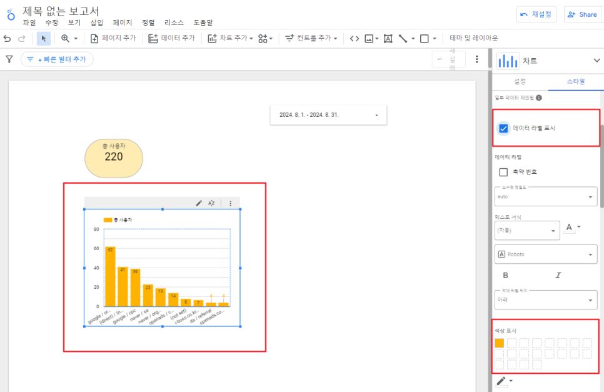Open the Roboto font family dropdown
This screenshot has height=392, width=604.
pyautogui.click(x=546, y=254)
